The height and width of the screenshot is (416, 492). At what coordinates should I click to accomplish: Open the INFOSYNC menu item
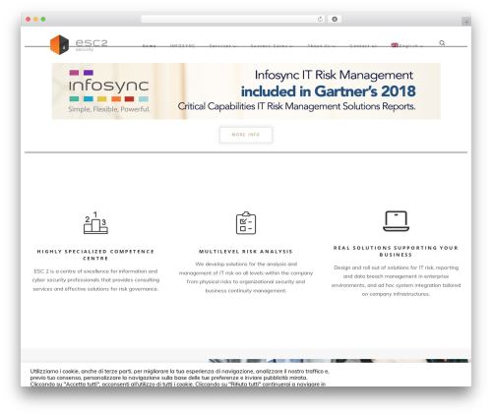click(182, 46)
